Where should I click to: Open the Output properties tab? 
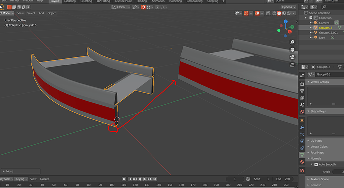302,91
